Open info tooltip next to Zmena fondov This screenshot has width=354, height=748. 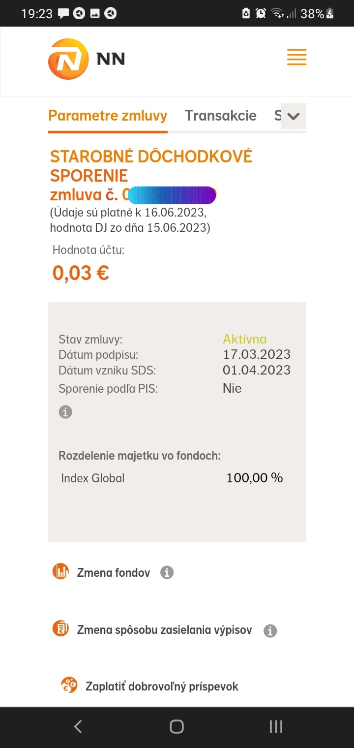(x=167, y=572)
